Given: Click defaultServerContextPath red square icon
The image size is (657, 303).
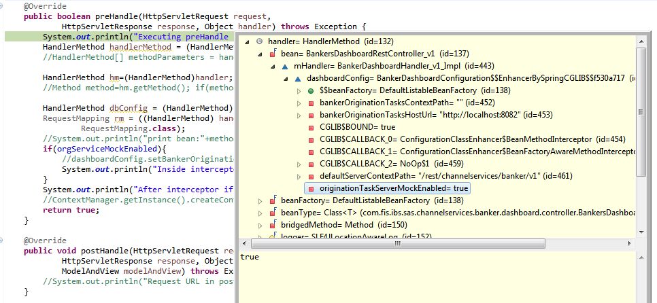Looking at the screenshot, I should [311, 176].
